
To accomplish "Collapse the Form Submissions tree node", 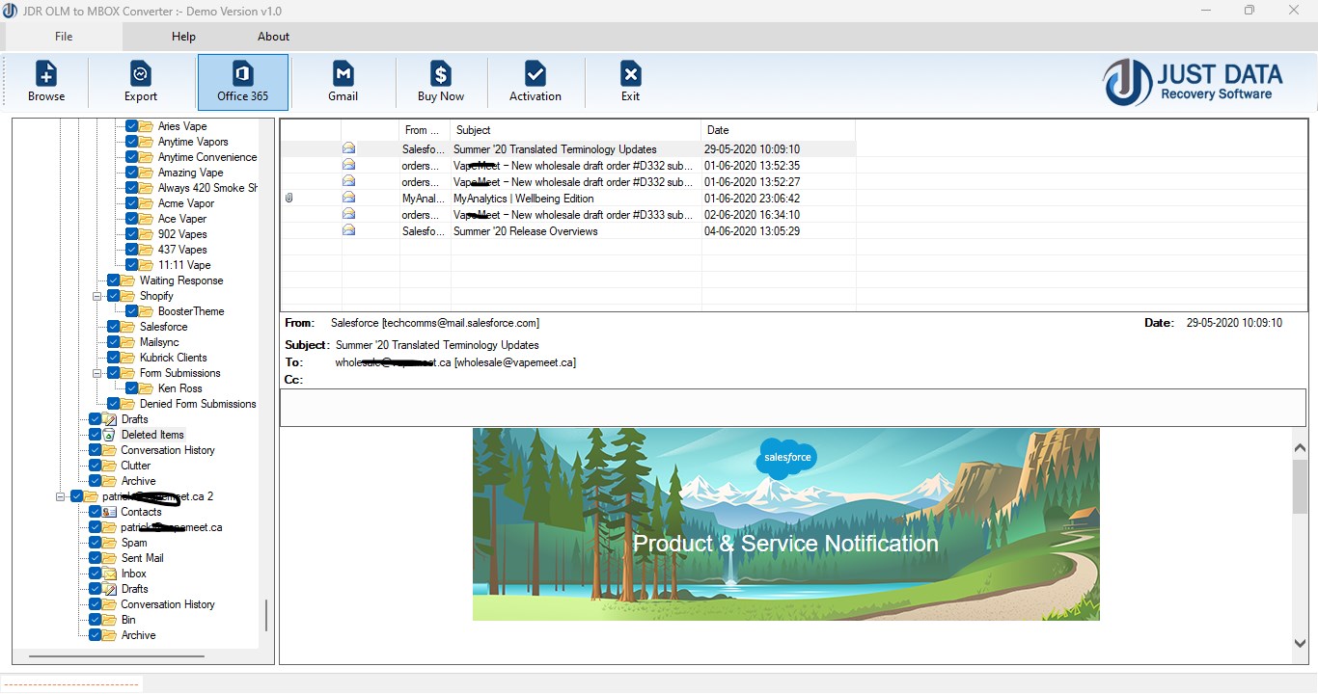I will point(97,373).
